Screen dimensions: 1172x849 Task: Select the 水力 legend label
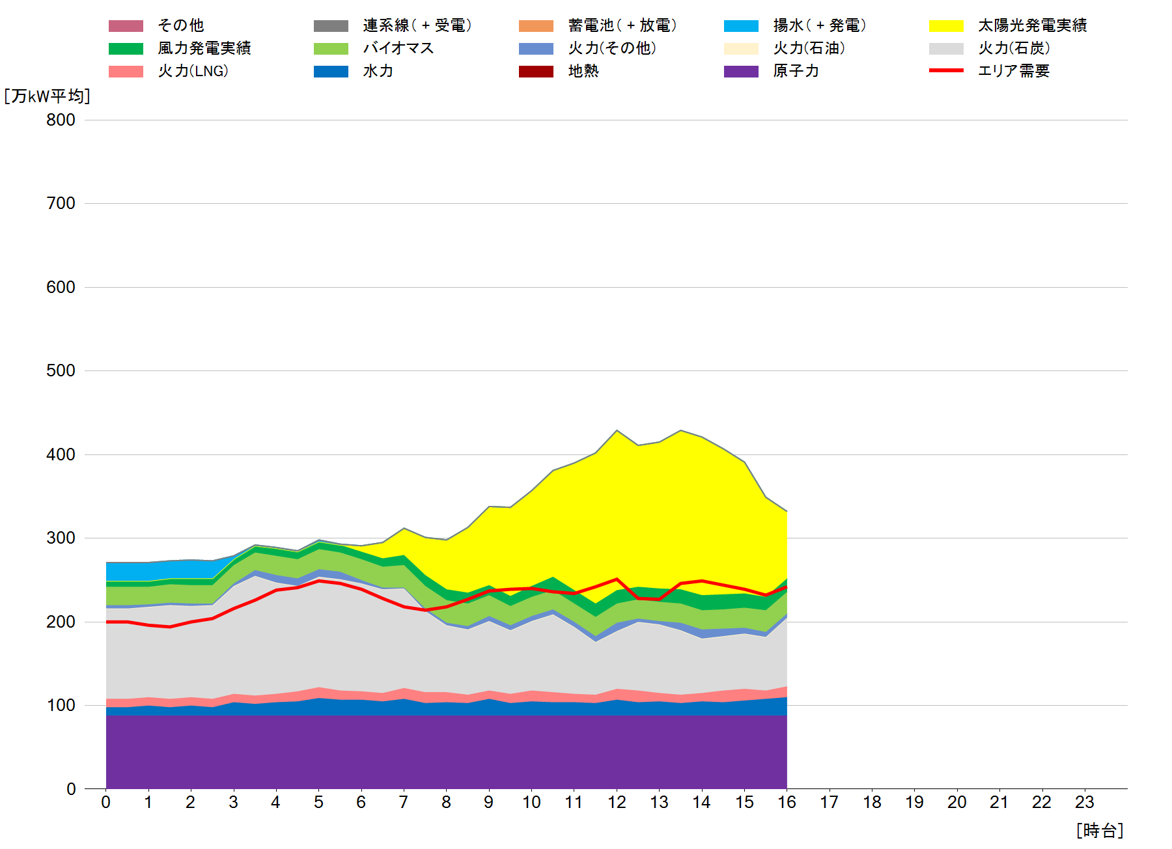pos(378,71)
